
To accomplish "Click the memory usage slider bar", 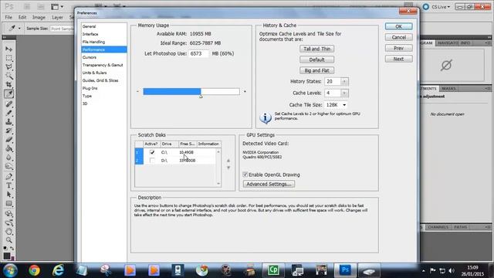I will pyautogui.click(x=191, y=91).
